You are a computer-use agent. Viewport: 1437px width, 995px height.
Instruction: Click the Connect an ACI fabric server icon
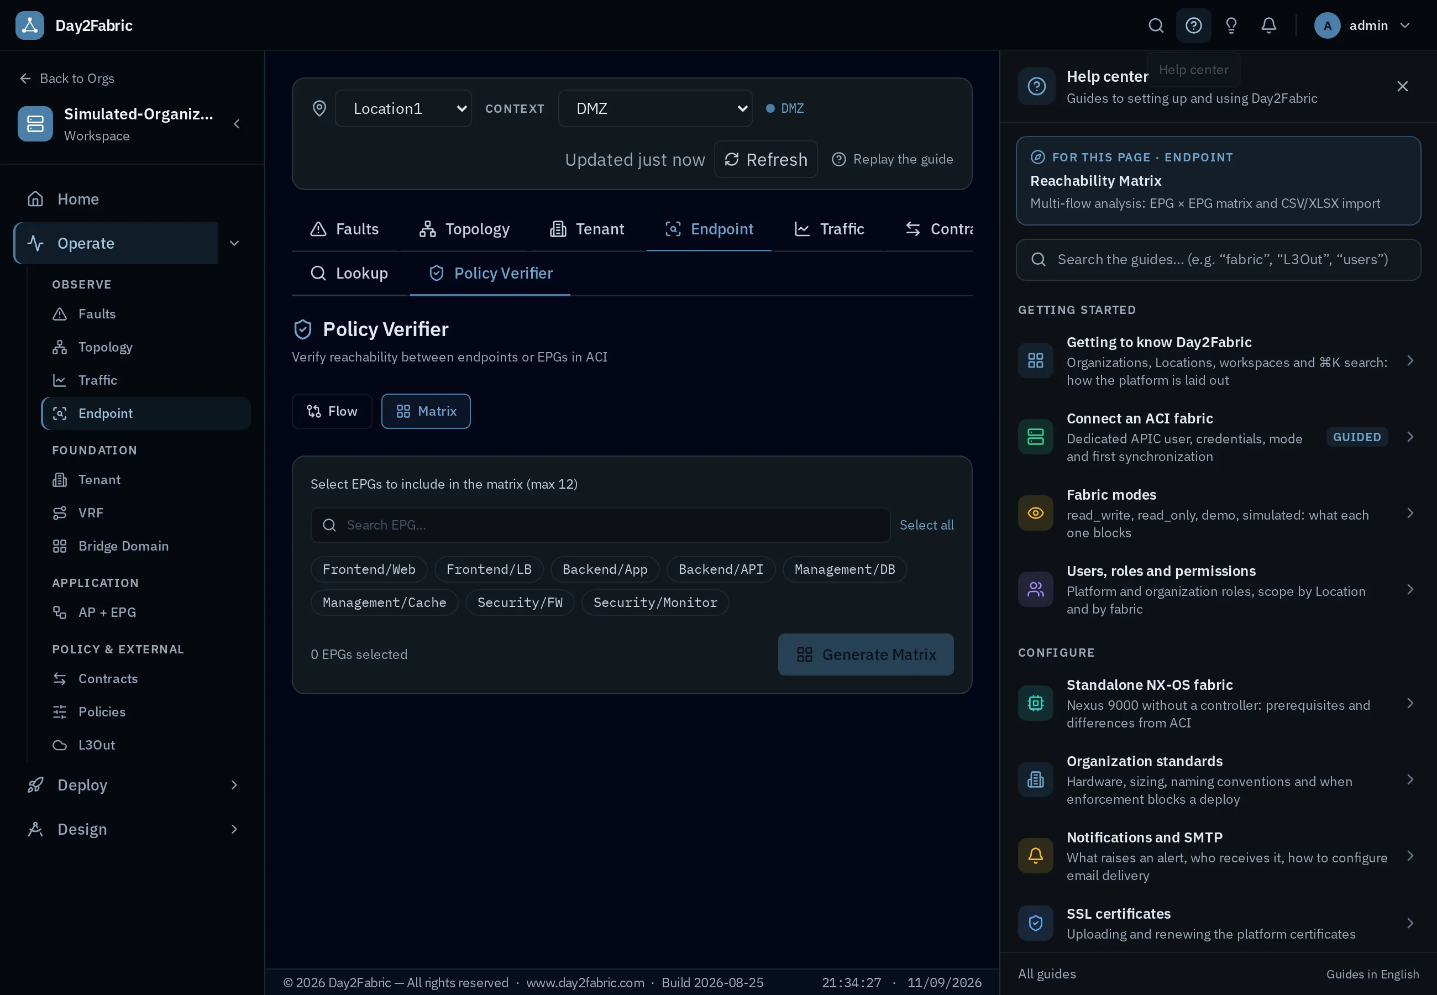point(1035,437)
